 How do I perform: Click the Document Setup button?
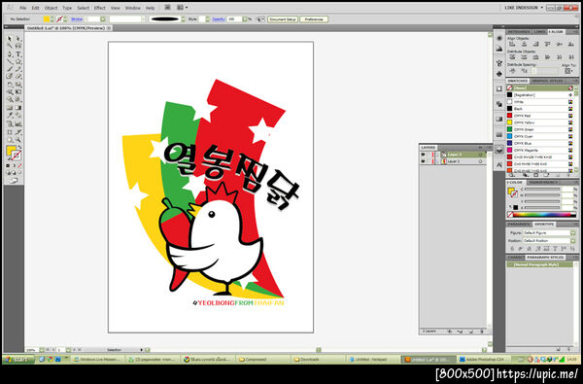coord(283,19)
